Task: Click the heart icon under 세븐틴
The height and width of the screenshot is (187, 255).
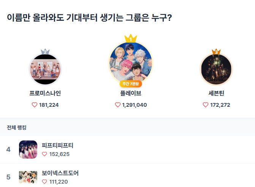Action: 206,105
